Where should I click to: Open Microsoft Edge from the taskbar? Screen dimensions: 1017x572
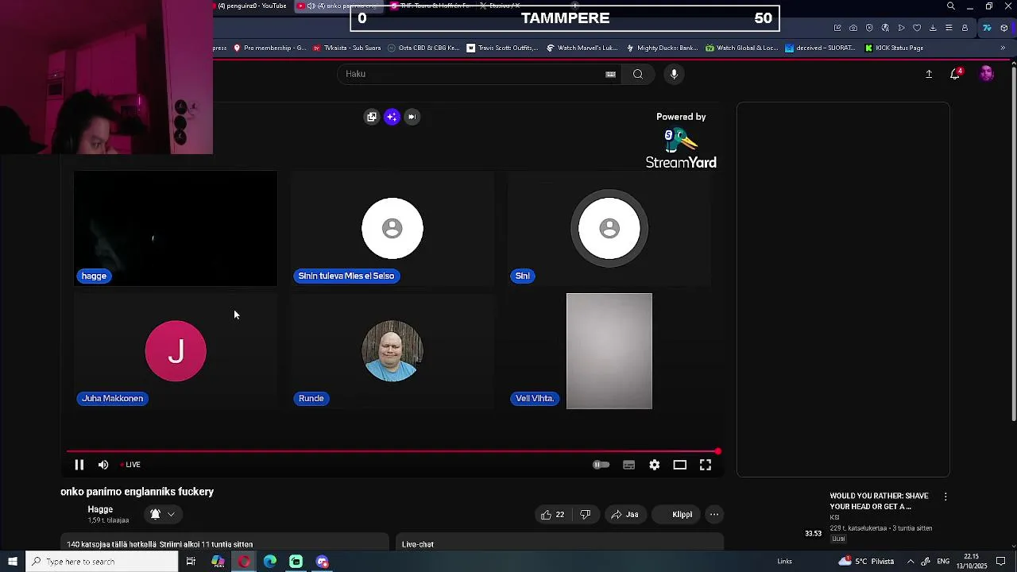coord(270,562)
